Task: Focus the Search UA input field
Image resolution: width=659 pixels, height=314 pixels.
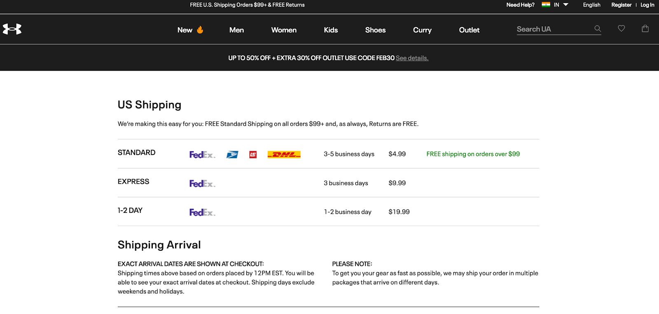Action: coord(552,29)
